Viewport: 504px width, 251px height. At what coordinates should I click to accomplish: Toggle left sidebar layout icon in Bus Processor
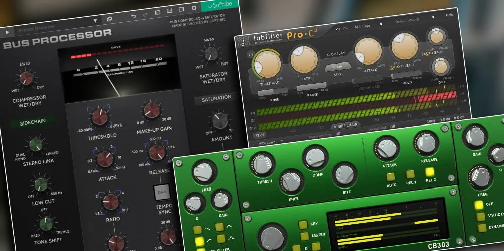[x=157, y=12]
